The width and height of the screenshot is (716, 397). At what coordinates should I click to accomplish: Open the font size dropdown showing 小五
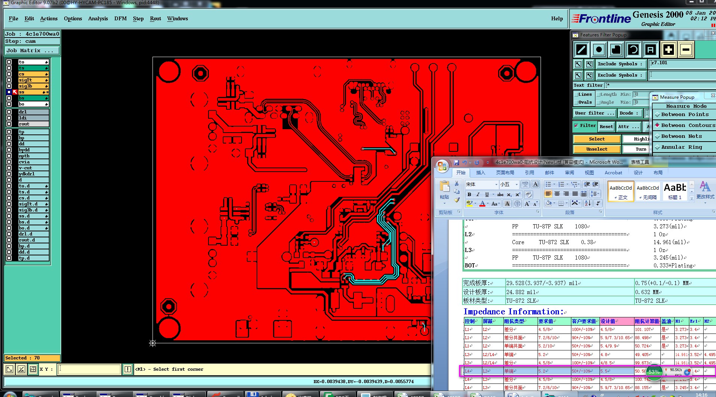(x=517, y=184)
